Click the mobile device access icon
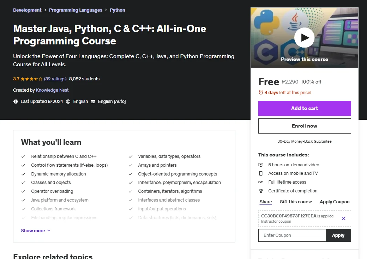 click(x=261, y=173)
